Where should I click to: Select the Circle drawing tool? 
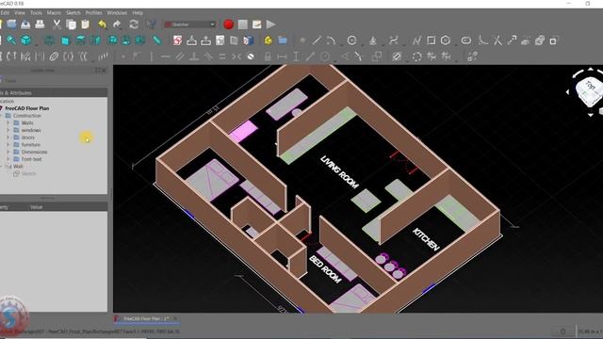351,40
